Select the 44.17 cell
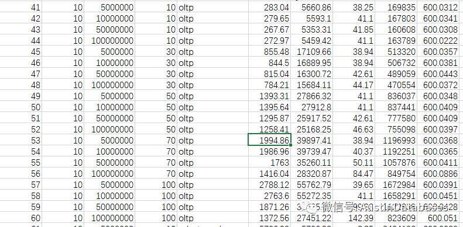 (x=354, y=85)
